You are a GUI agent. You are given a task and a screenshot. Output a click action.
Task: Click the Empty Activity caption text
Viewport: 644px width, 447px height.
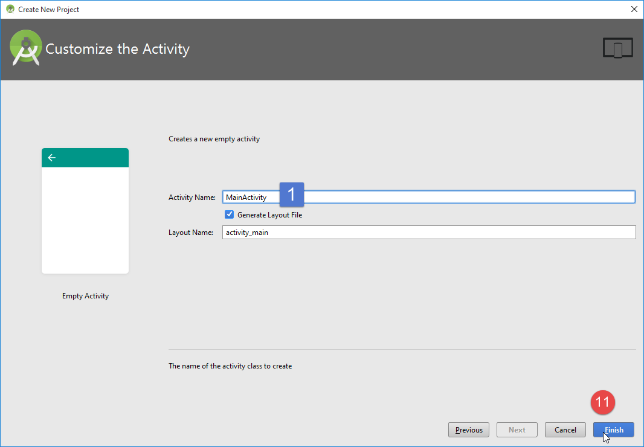[85, 296]
